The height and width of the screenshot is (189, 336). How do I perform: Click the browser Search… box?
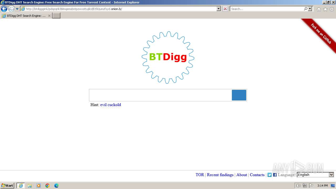[x=267, y=9]
